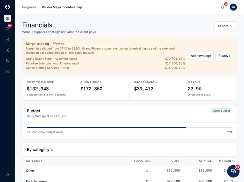Acknowledge the margin slipping warning

tap(201, 55)
